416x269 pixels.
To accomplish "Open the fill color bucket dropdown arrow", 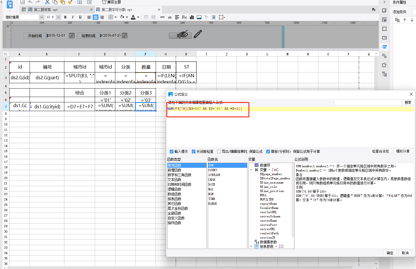I will pos(127,17).
